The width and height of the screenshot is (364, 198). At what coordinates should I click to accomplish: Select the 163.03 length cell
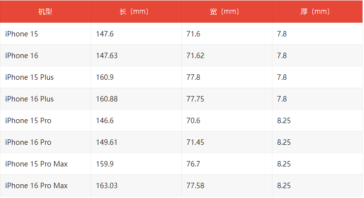107,186
